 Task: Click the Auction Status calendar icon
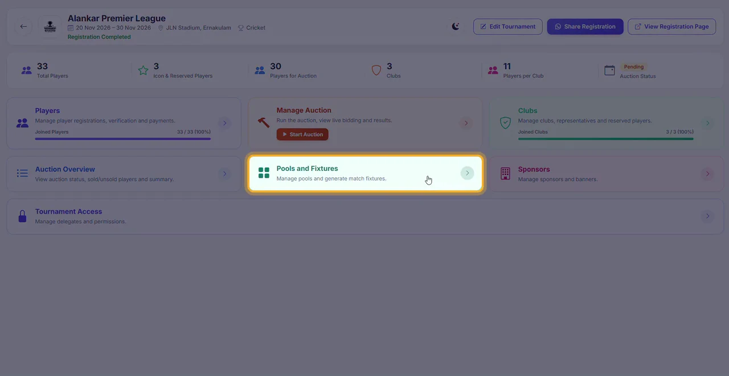tap(609, 71)
